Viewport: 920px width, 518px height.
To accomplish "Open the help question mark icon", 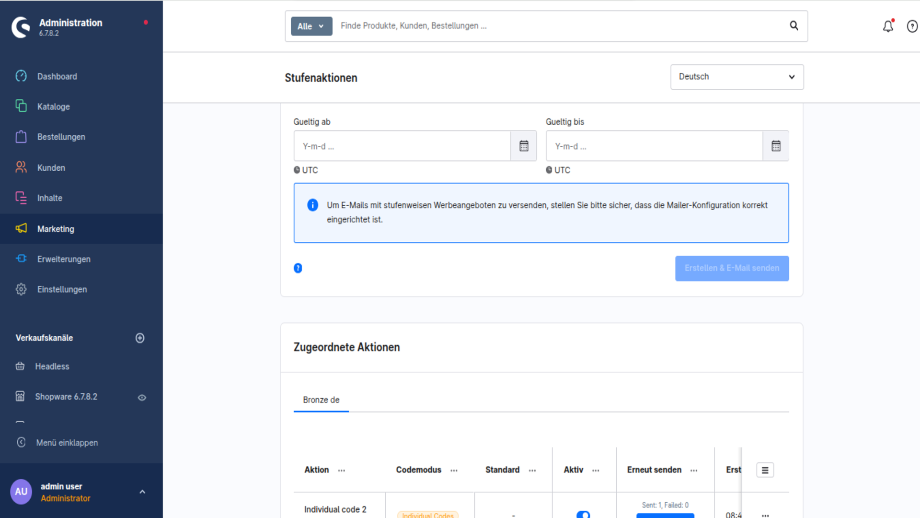I will (912, 26).
